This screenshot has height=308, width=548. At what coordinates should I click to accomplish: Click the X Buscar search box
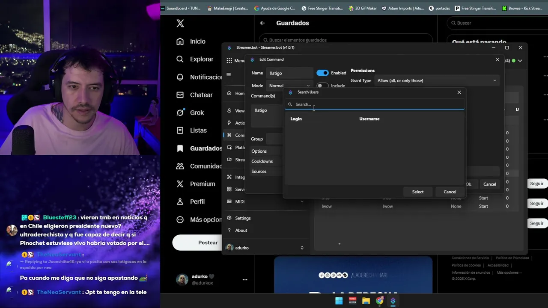point(497,23)
